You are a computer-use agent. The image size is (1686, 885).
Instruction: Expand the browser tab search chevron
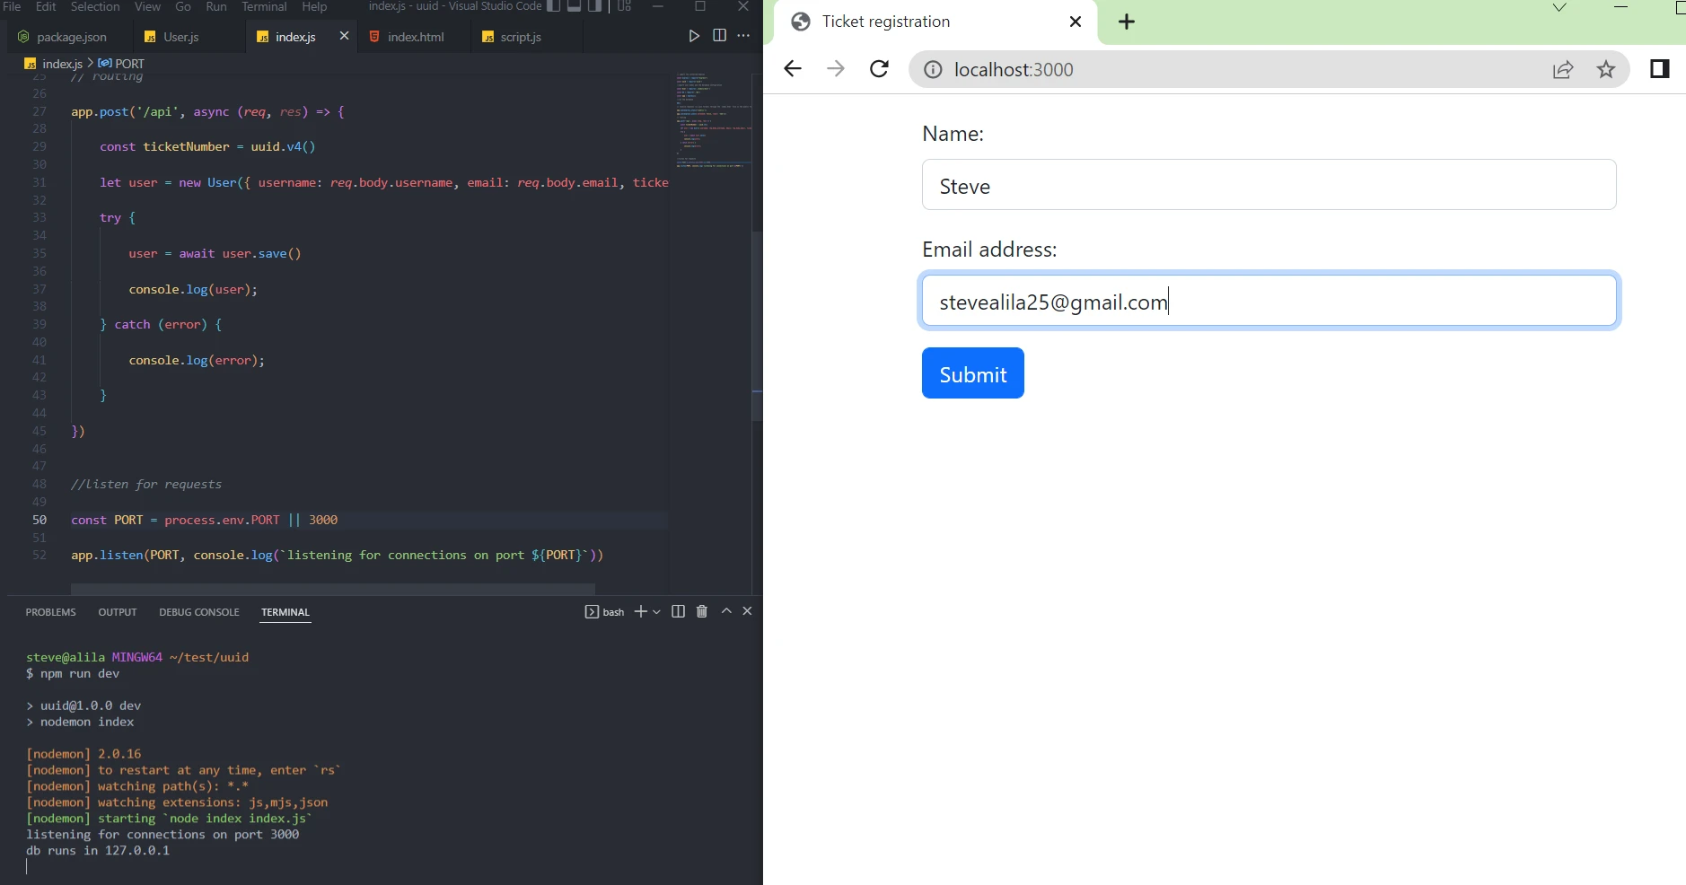tap(1559, 8)
